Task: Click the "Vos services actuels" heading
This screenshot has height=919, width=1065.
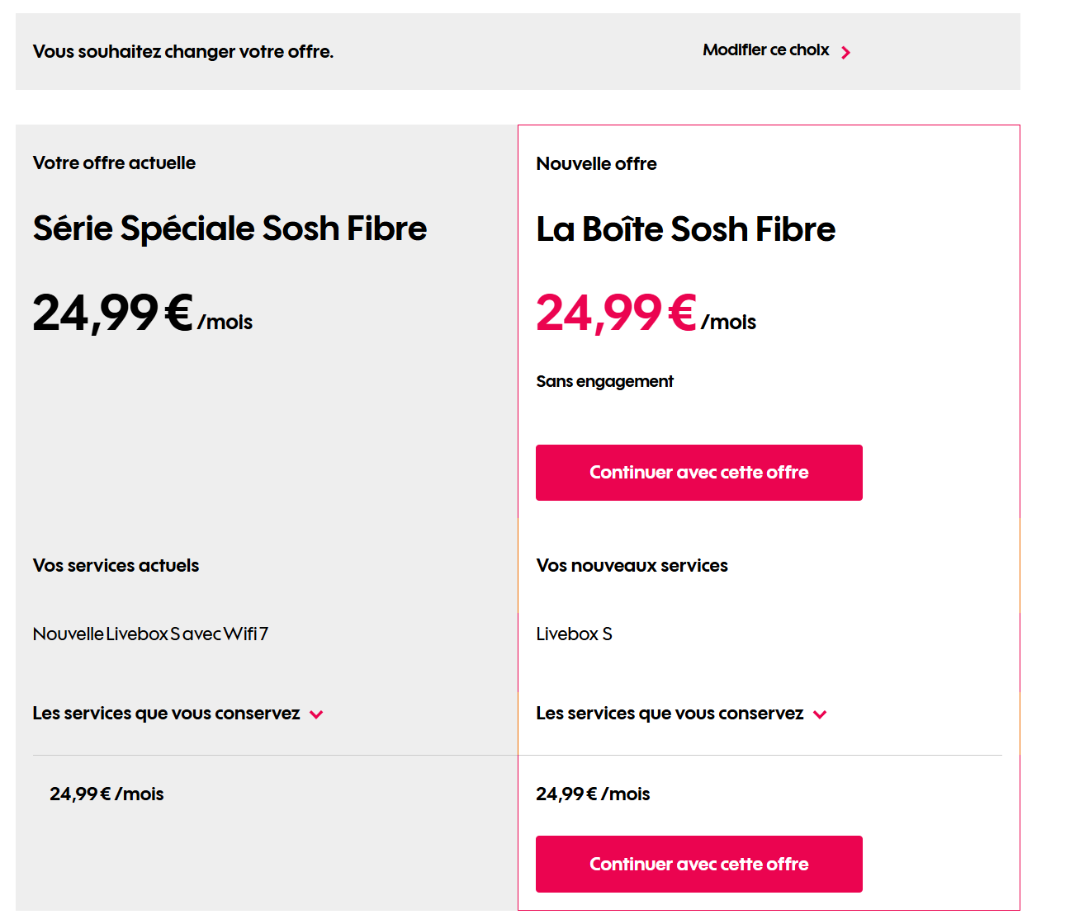Action: (116, 566)
